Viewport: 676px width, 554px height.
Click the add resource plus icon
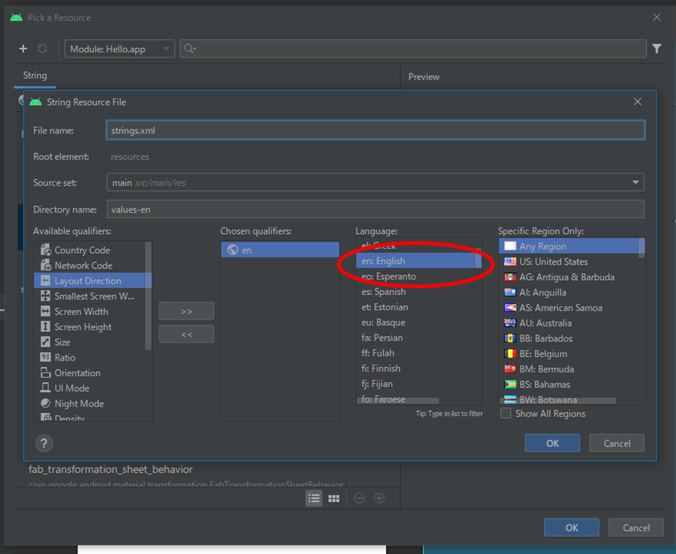click(x=23, y=49)
